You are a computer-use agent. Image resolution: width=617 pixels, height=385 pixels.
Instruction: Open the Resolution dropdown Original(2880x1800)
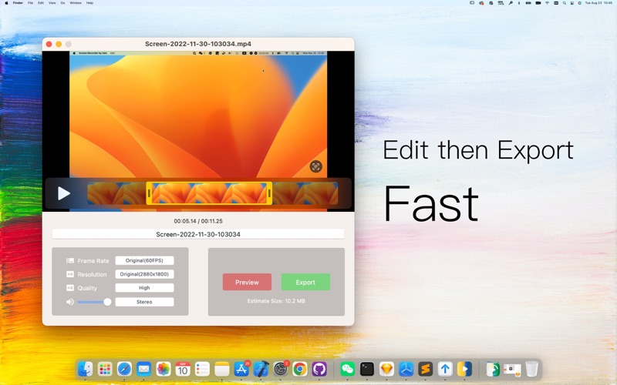144,274
